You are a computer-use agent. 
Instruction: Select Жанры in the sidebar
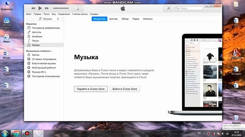[x=44, y=45]
